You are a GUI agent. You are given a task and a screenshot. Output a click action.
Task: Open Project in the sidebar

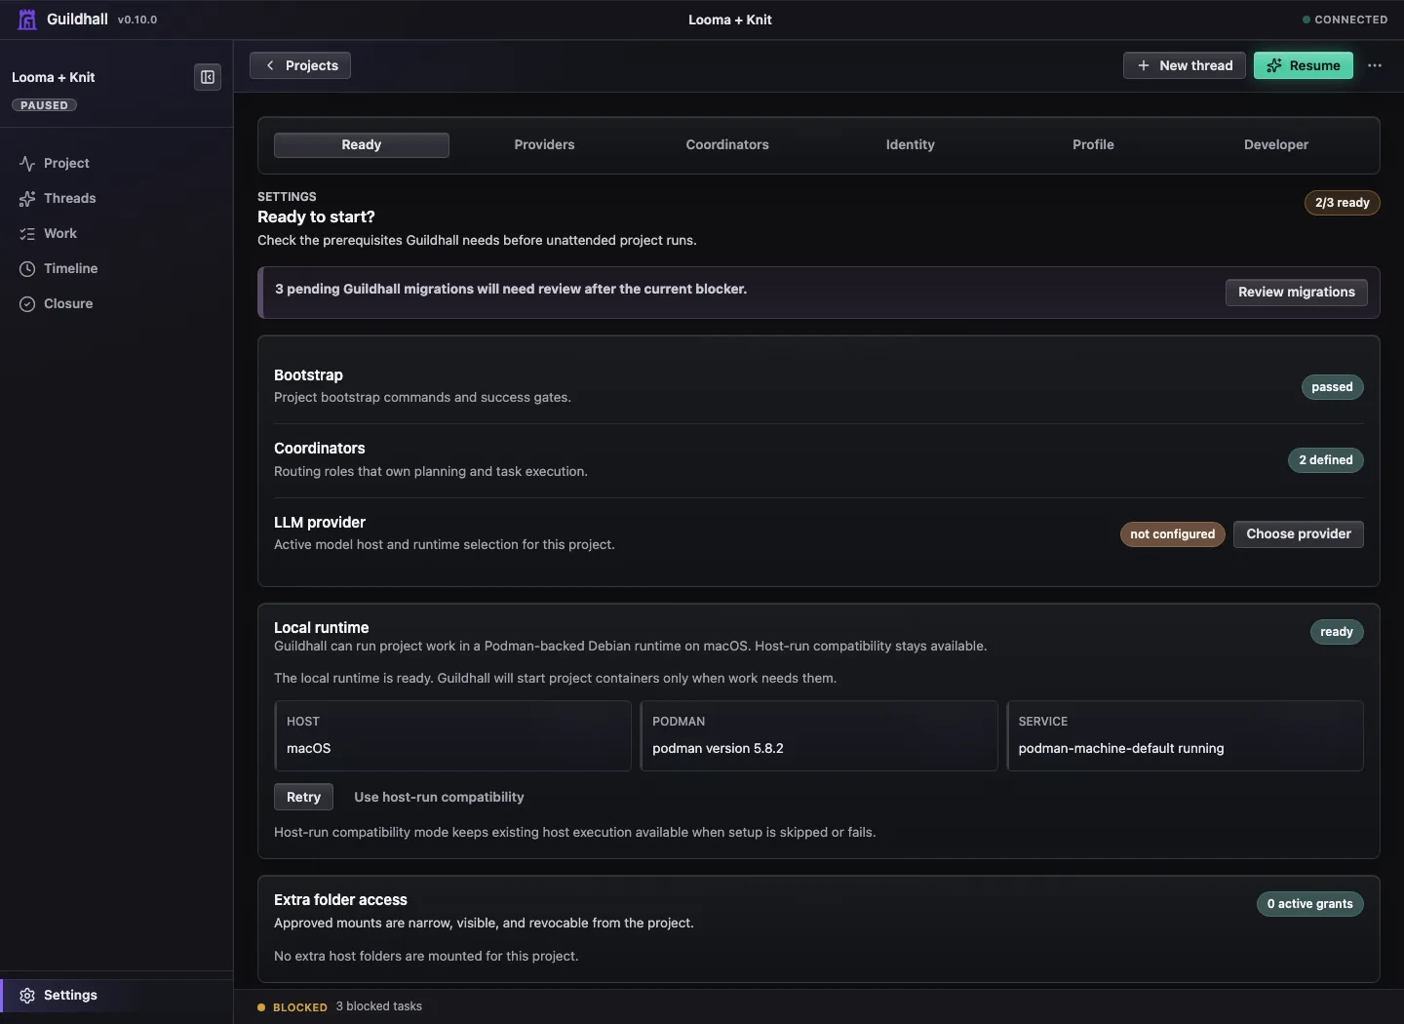click(117, 163)
